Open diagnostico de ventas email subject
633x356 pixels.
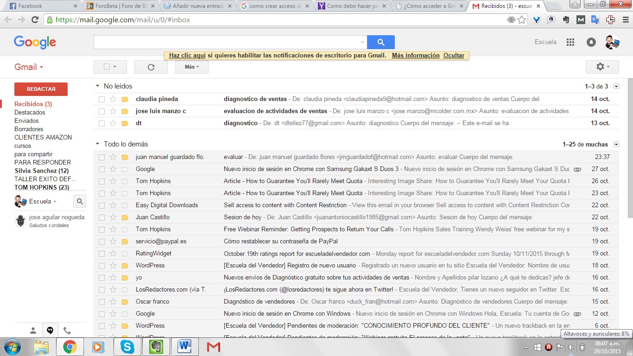point(255,99)
